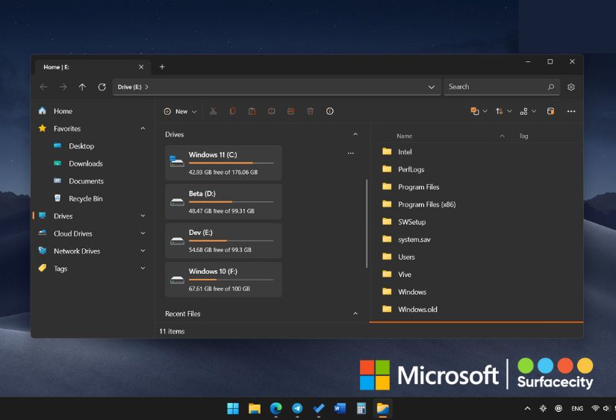Image resolution: width=616 pixels, height=420 pixels.
Task: Open Settings gear icon beside search
Action: [571, 87]
